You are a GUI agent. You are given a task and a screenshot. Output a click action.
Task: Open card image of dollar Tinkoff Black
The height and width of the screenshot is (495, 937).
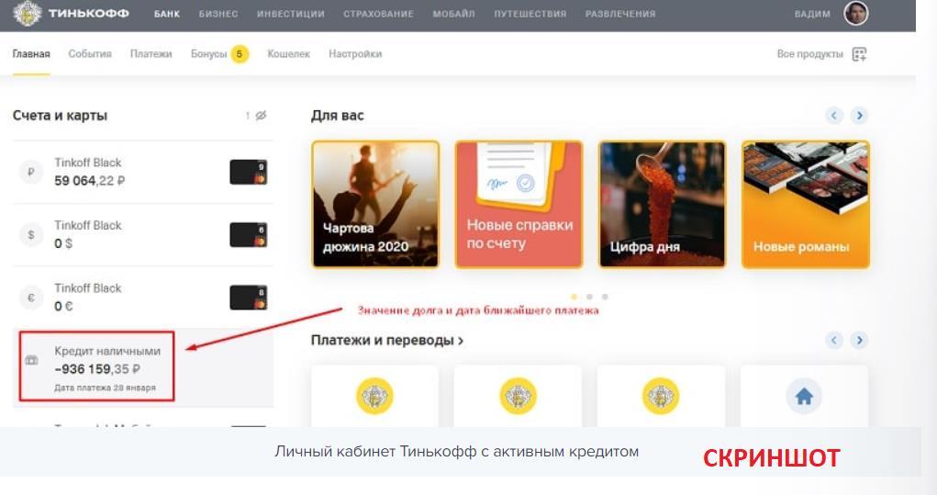point(248,235)
